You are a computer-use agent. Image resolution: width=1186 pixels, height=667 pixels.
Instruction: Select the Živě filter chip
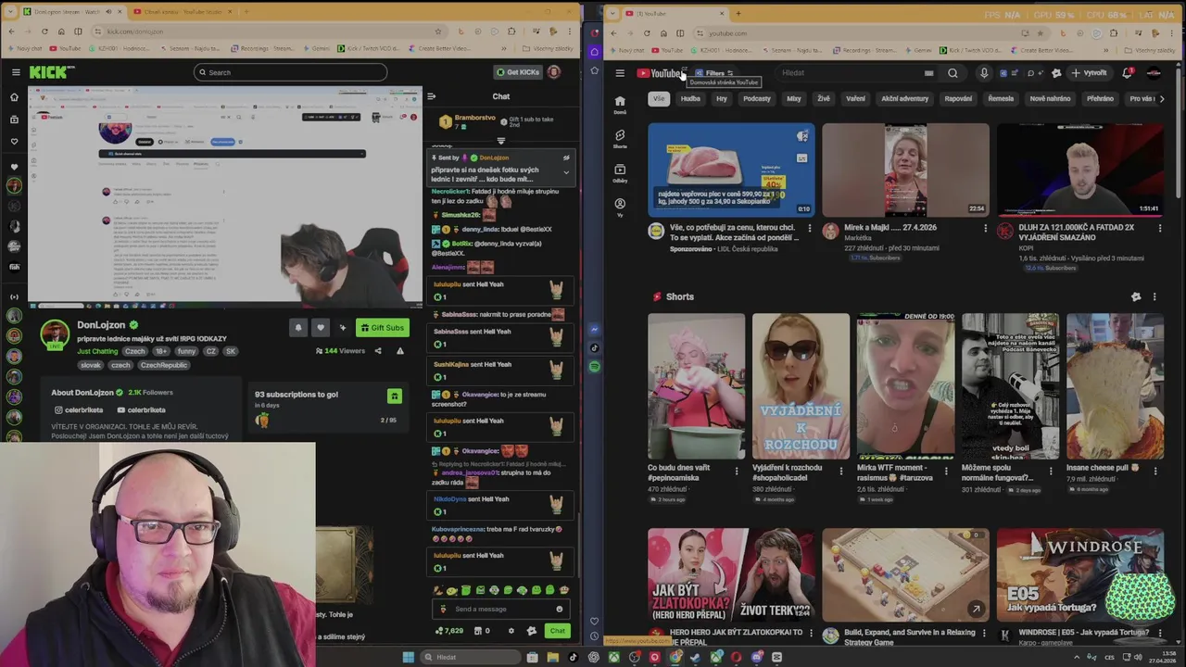(824, 98)
